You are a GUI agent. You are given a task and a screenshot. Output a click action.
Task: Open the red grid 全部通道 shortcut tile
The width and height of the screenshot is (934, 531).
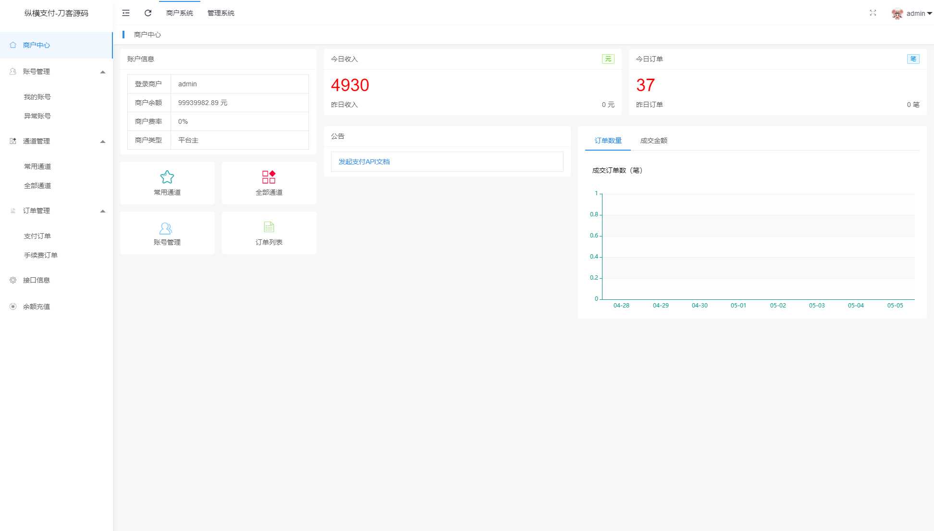coord(269,183)
